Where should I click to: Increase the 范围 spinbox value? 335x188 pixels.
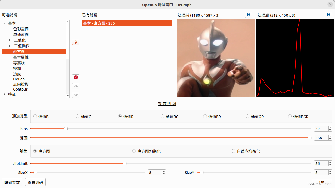point(330,136)
